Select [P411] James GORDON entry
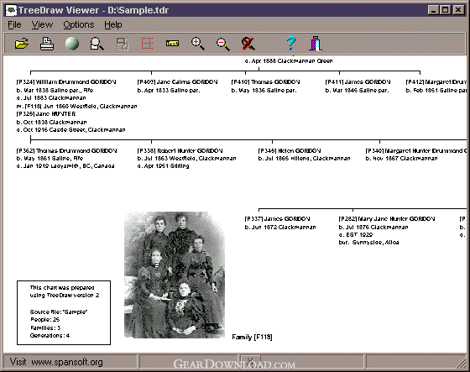Image resolution: width=470 pixels, height=372 pixels. pyautogui.click(x=358, y=82)
